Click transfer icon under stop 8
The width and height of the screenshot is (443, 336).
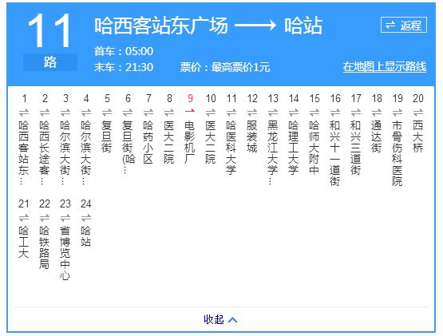(x=169, y=113)
